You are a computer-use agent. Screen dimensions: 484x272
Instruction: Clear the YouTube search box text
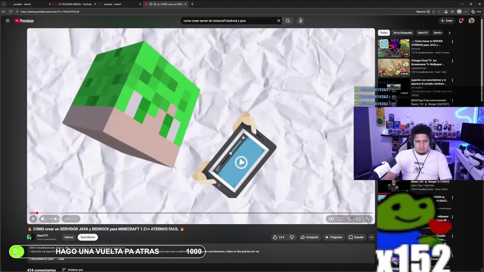coord(279,21)
